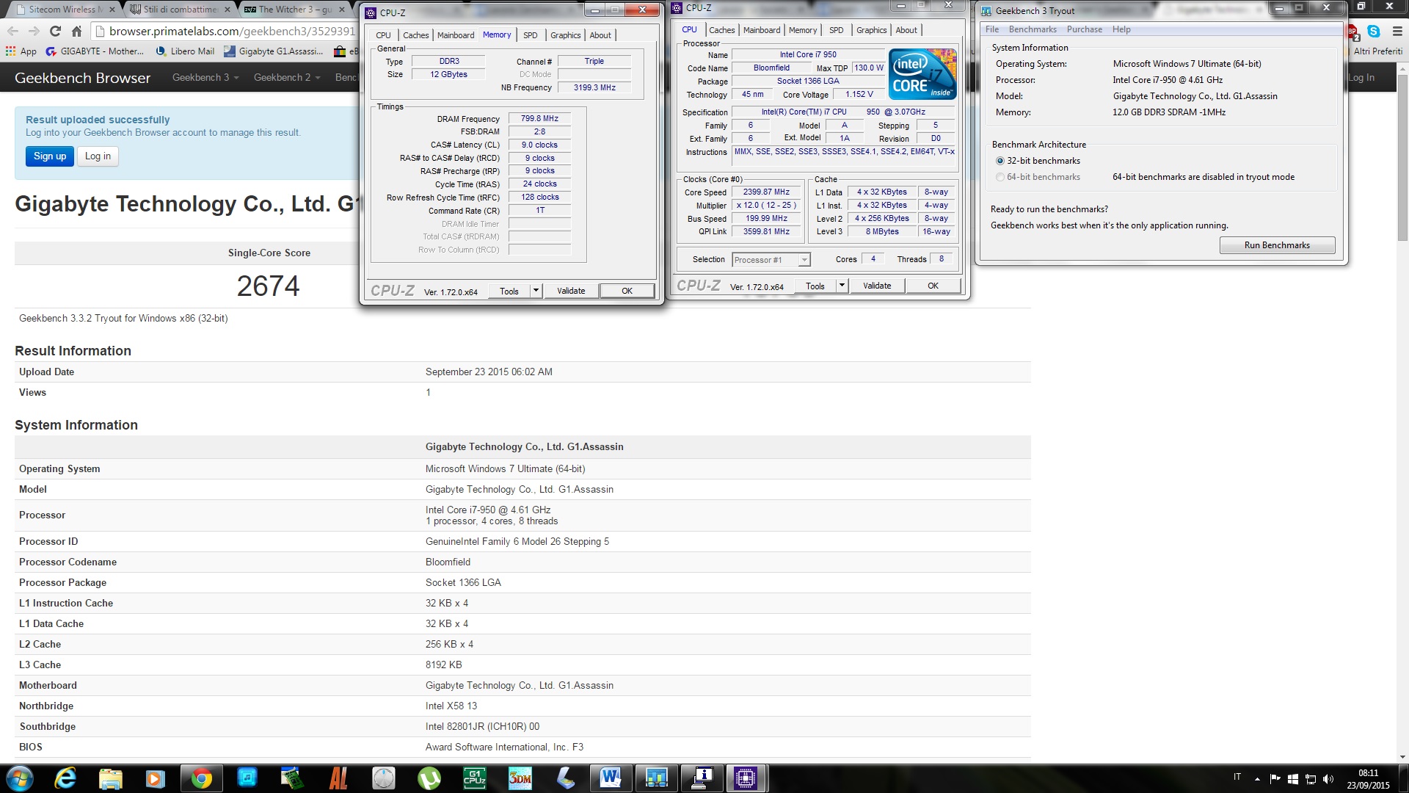
Task: Select the 64-bit benchmarks radio button
Action: coord(1000,177)
